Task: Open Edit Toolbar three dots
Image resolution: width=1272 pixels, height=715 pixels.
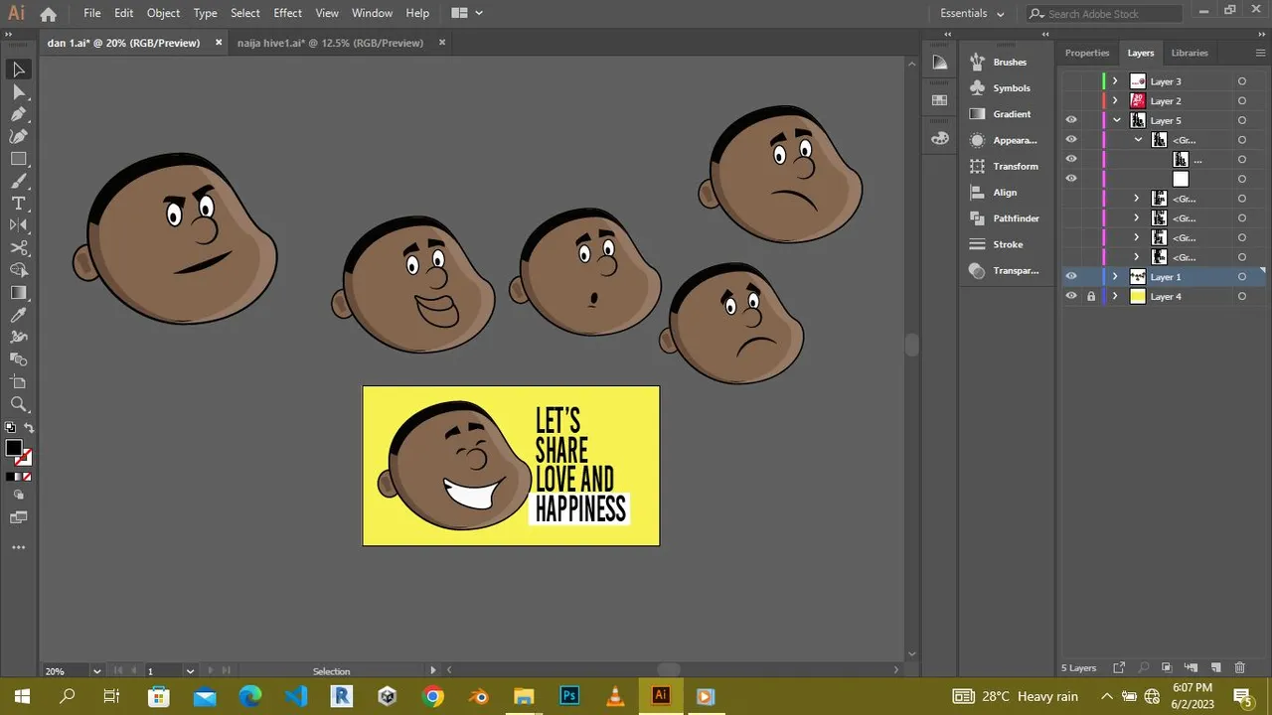Action: click(x=19, y=547)
